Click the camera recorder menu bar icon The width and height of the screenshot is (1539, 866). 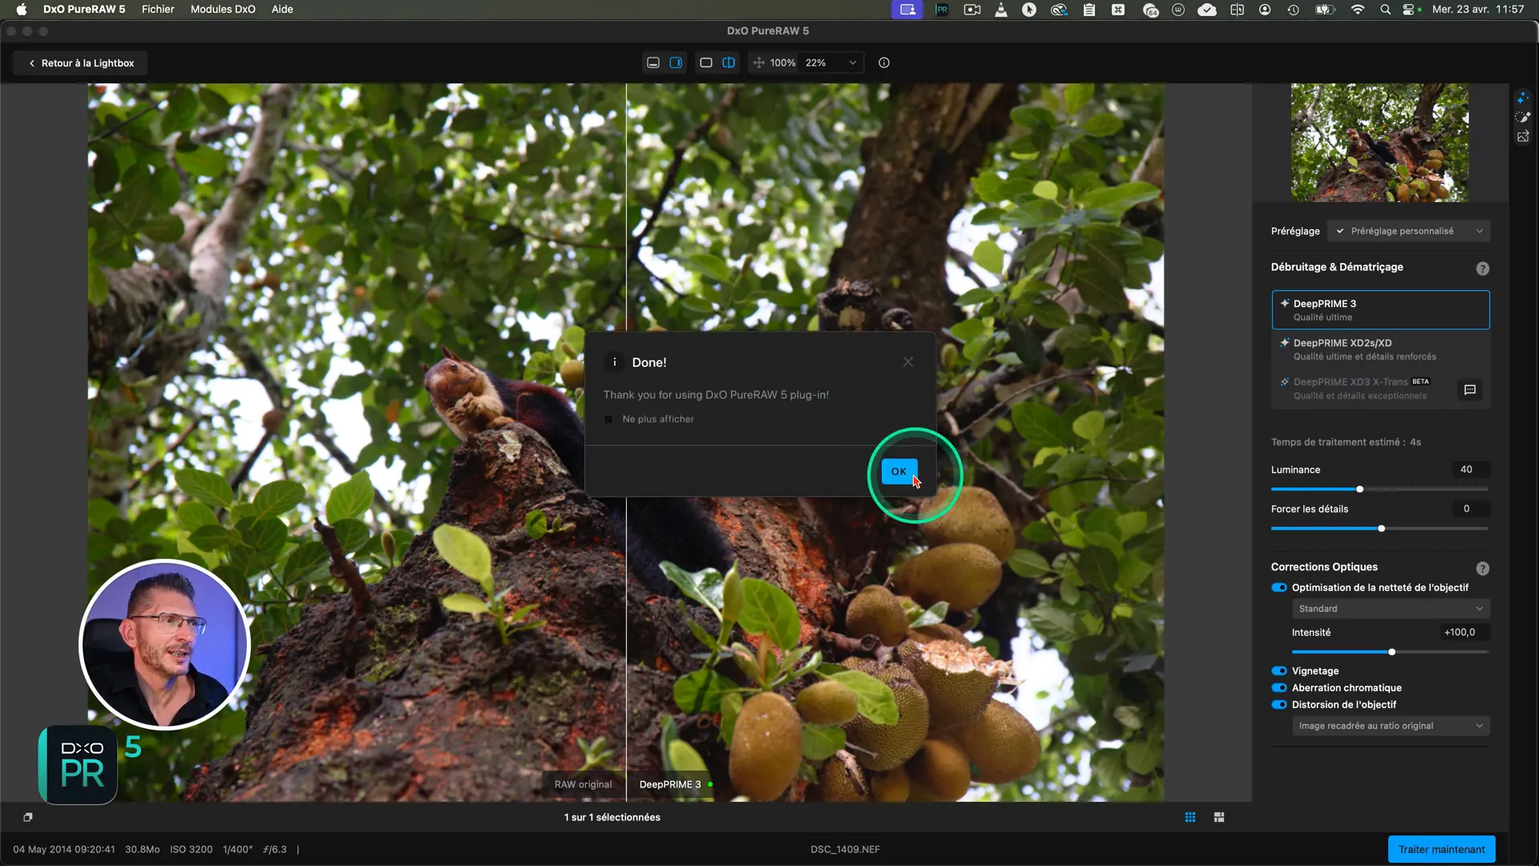coord(972,10)
